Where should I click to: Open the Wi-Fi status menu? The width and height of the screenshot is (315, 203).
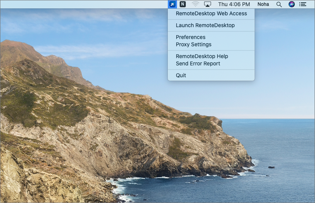click(195, 4)
